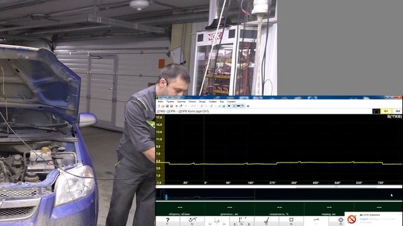Screen dimensions: 403x226
Task: Toggle channel Ch2 tab
Action: pyautogui.click(x=397, y=111)
